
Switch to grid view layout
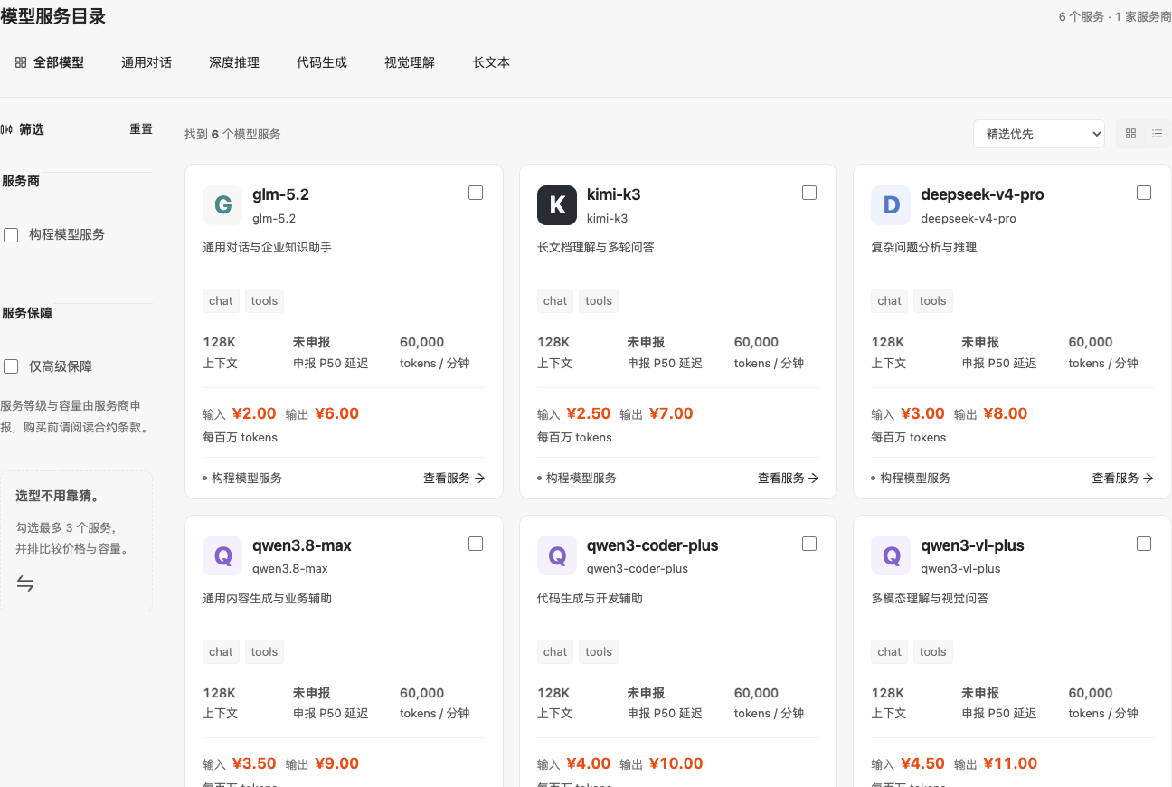coord(1130,134)
